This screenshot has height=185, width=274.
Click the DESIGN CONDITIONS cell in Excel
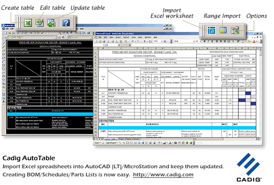click(144, 56)
